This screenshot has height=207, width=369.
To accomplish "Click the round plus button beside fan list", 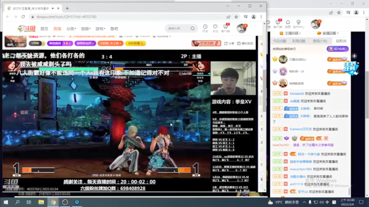I will (x=354, y=56).
